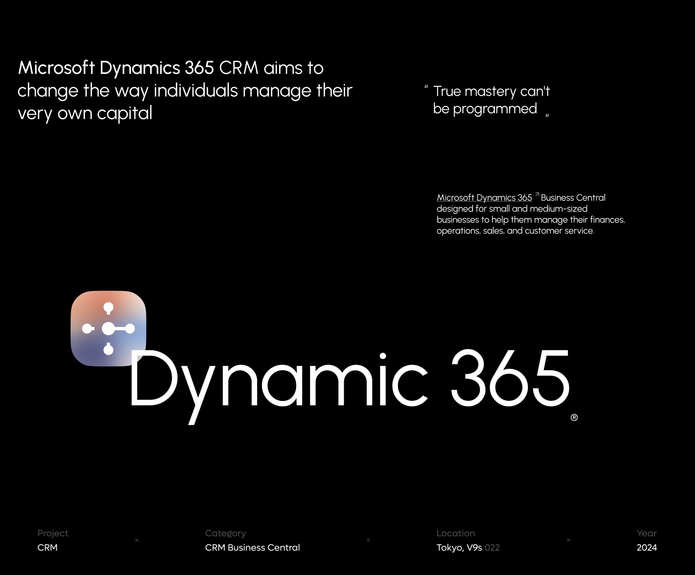The width and height of the screenshot is (695, 575).
Task: Select the Location label in footer
Action: 456,533
